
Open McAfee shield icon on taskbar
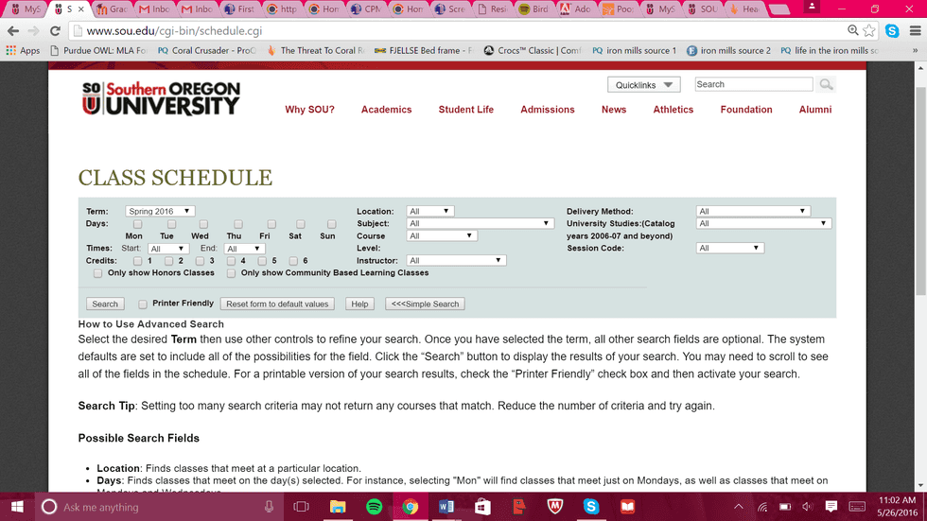click(x=554, y=506)
